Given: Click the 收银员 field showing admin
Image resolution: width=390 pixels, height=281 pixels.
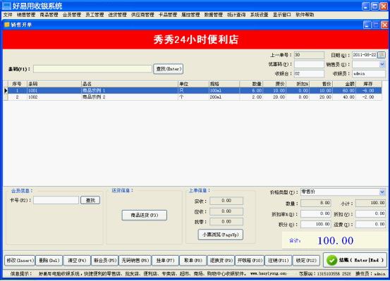Looking at the screenshot, I should coord(369,73).
